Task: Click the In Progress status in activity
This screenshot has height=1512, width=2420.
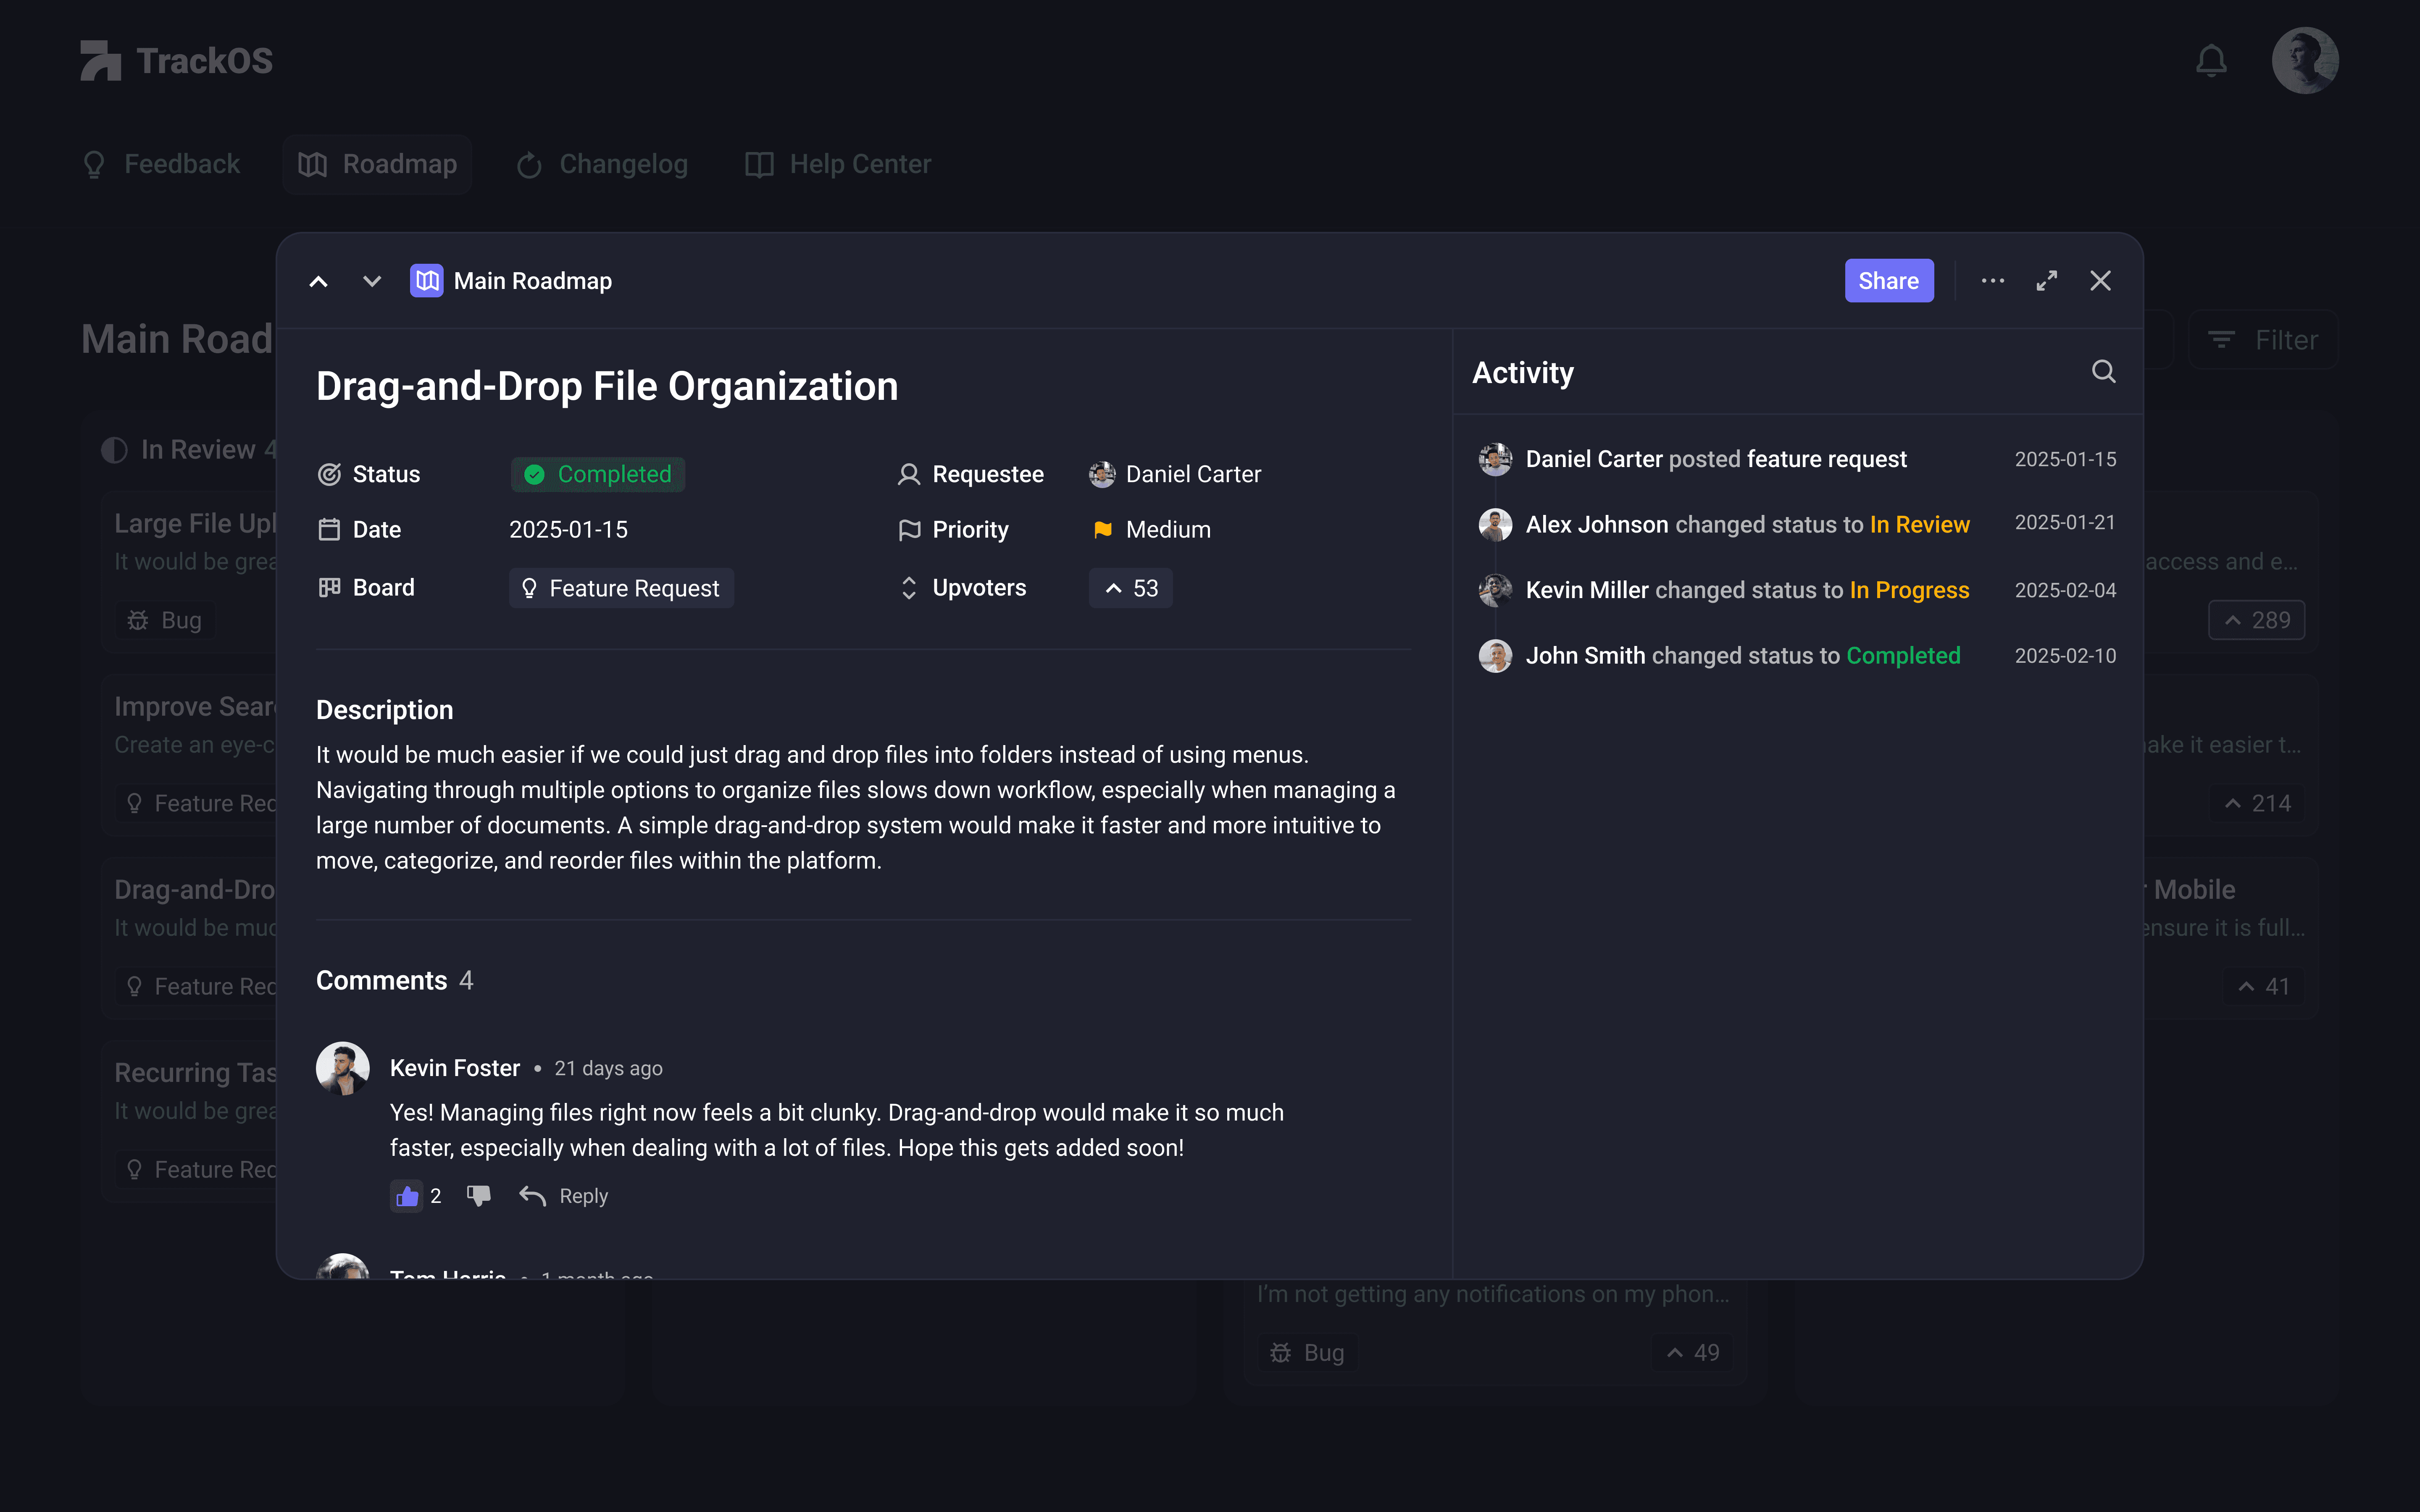Action: [1910, 590]
